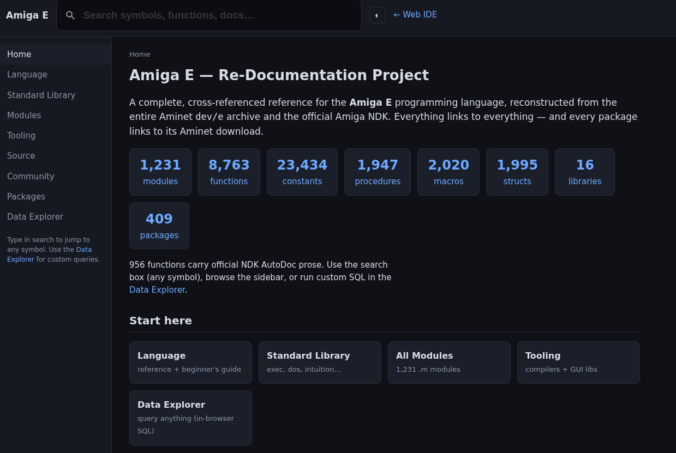Screen dimensions: 676x453
Task: Open the 1,995 structs stat card
Action: [517, 172]
